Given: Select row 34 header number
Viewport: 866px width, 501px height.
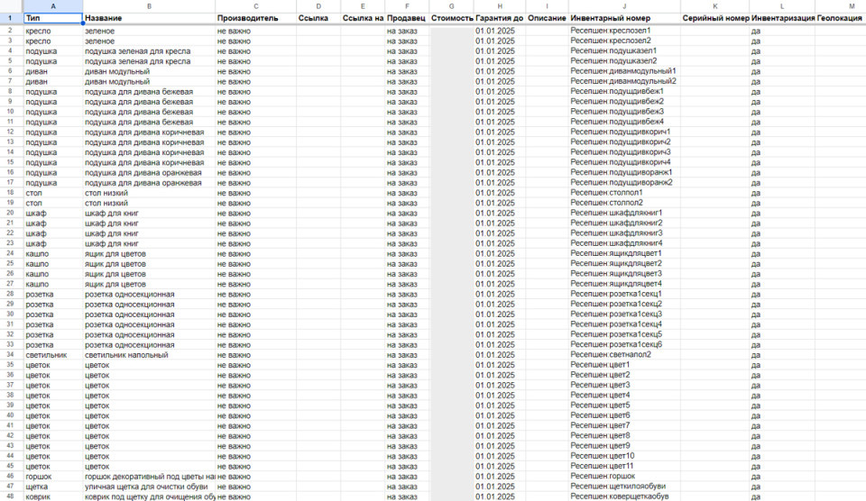Looking at the screenshot, I should coord(10,355).
